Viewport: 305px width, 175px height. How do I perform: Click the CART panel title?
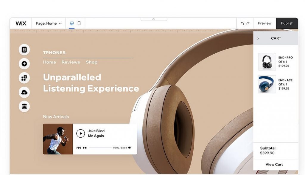(x=276, y=38)
